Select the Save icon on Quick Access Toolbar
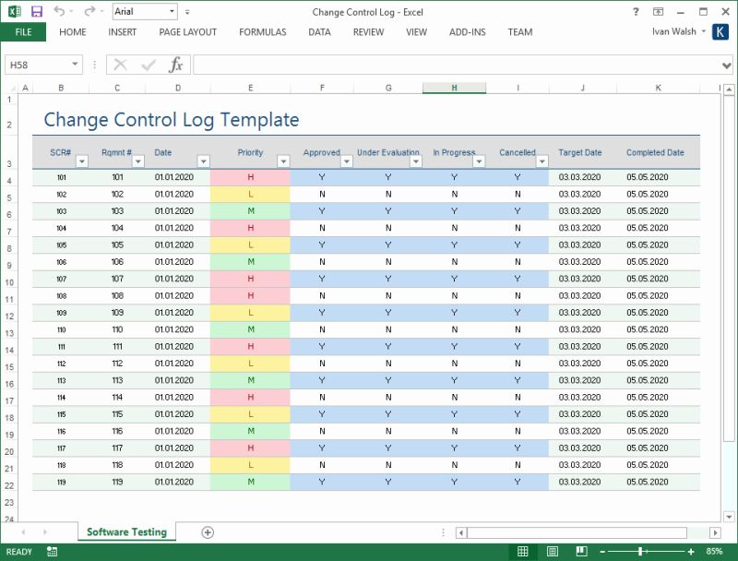This screenshot has width=738, height=561. [x=37, y=11]
